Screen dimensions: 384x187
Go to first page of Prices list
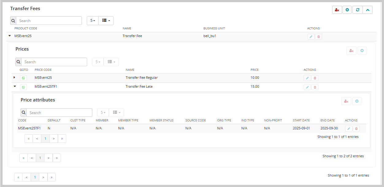pyautogui.click(x=23, y=158)
